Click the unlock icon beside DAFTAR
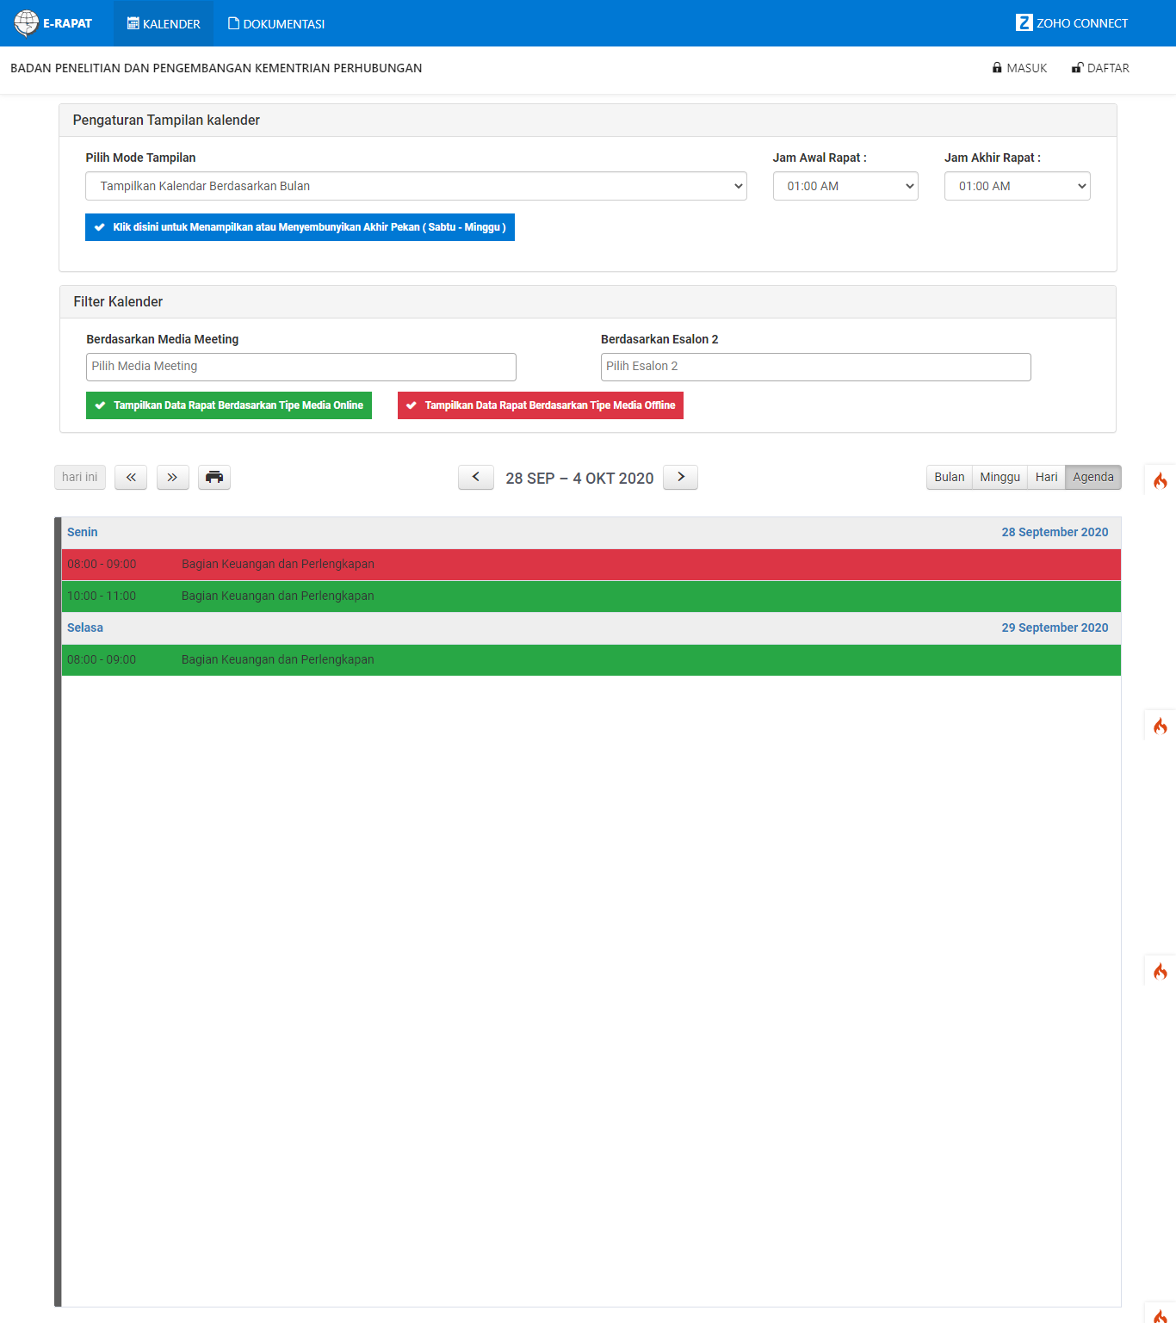This screenshot has width=1176, height=1323. click(x=1077, y=68)
